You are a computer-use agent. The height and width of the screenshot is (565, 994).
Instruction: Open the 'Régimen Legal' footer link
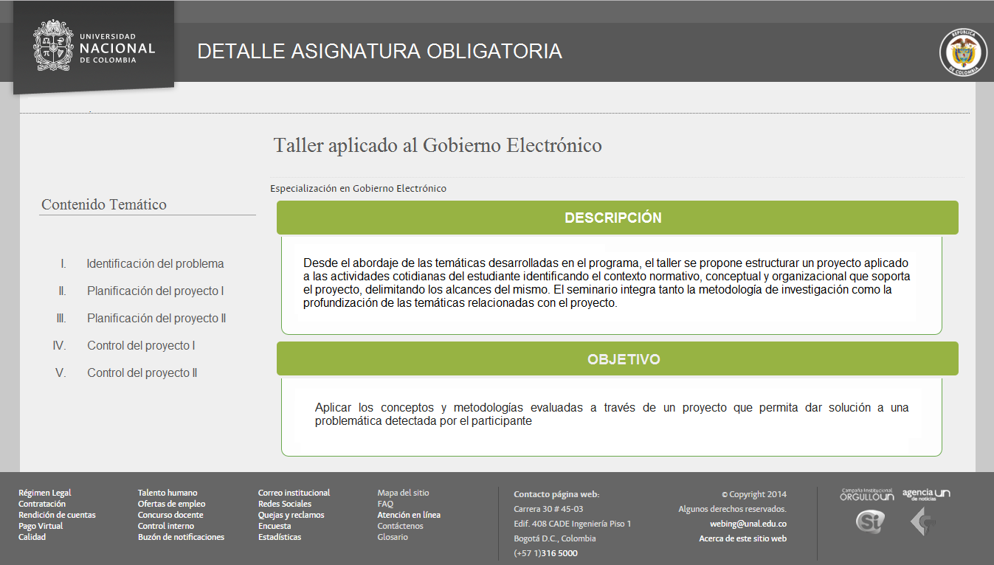[45, 493]
